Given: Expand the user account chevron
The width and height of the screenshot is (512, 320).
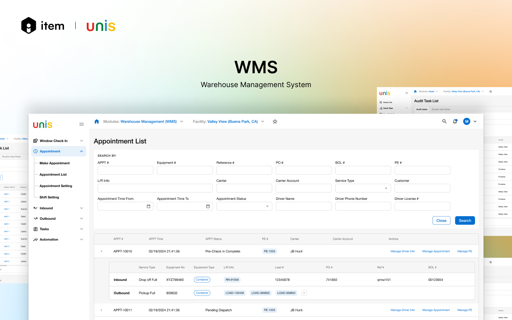Looking at the screenshot, I should point(475,121).
